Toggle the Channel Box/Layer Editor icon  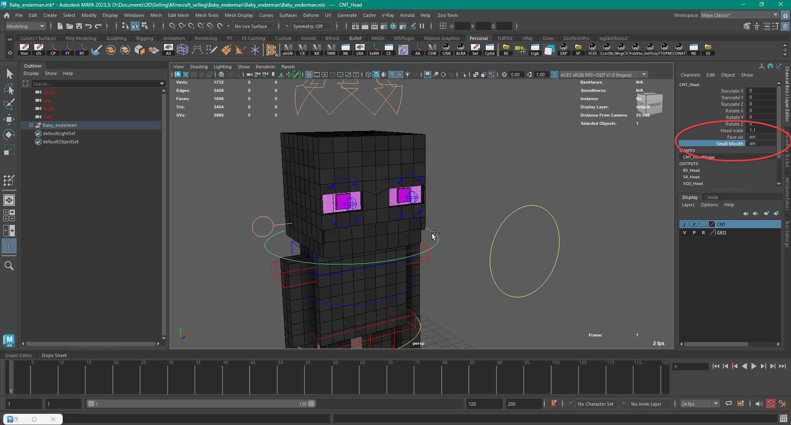coord(786,26)
